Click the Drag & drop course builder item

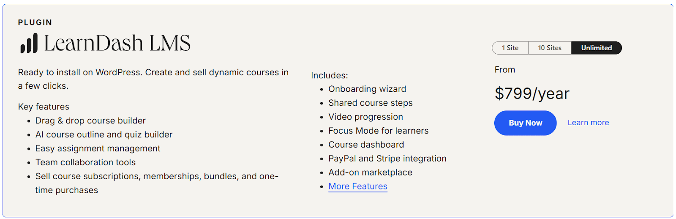[x=90, y=121]
